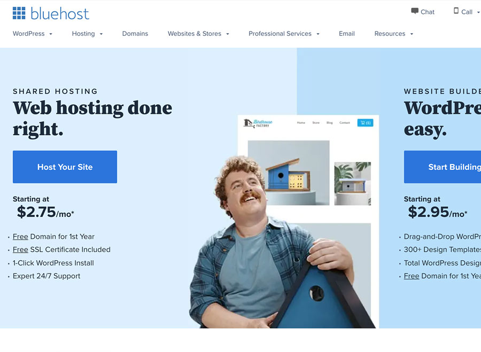Click Home in Birdhouse mockup nav
This screenshot has height=352, width=481.
[x=301, y=123]
